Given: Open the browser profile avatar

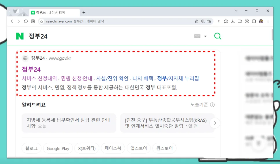Looking at the screenshot, I should click(x=261, y=21).
